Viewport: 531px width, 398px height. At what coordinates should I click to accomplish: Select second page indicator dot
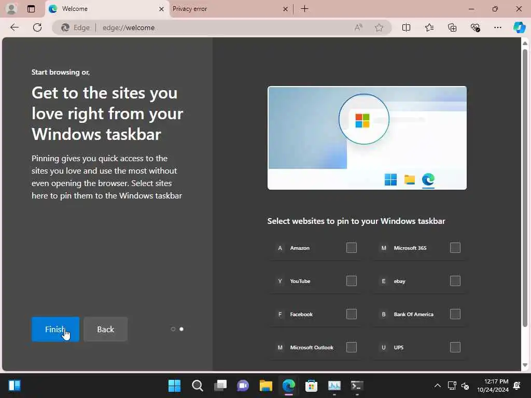pos(181,329)
